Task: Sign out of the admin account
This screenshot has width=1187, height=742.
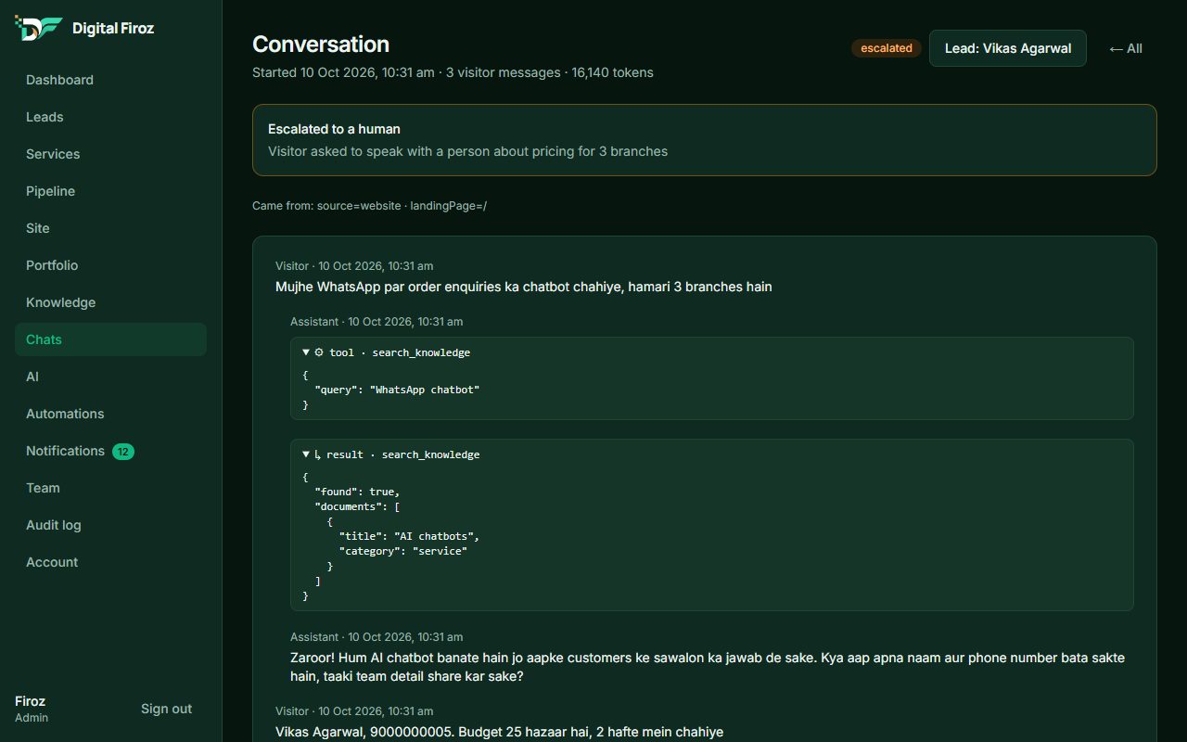Action: coord(167,709)
